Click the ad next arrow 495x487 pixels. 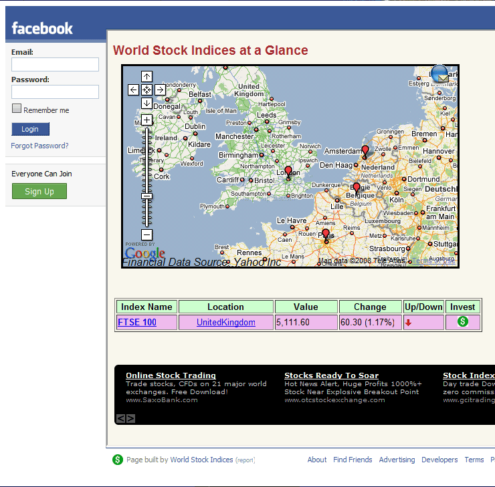[x=130, y=418]
